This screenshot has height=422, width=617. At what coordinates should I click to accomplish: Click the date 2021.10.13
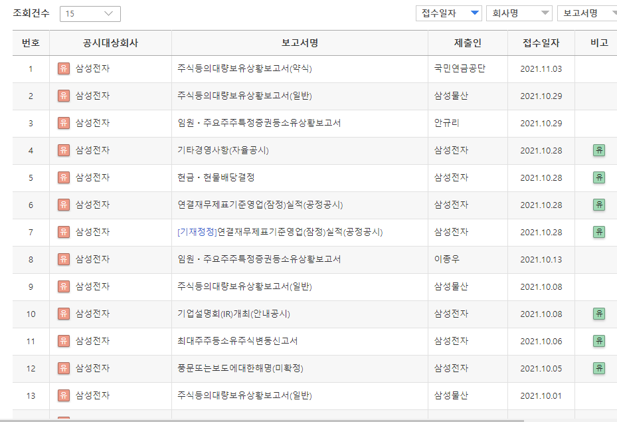541,259
